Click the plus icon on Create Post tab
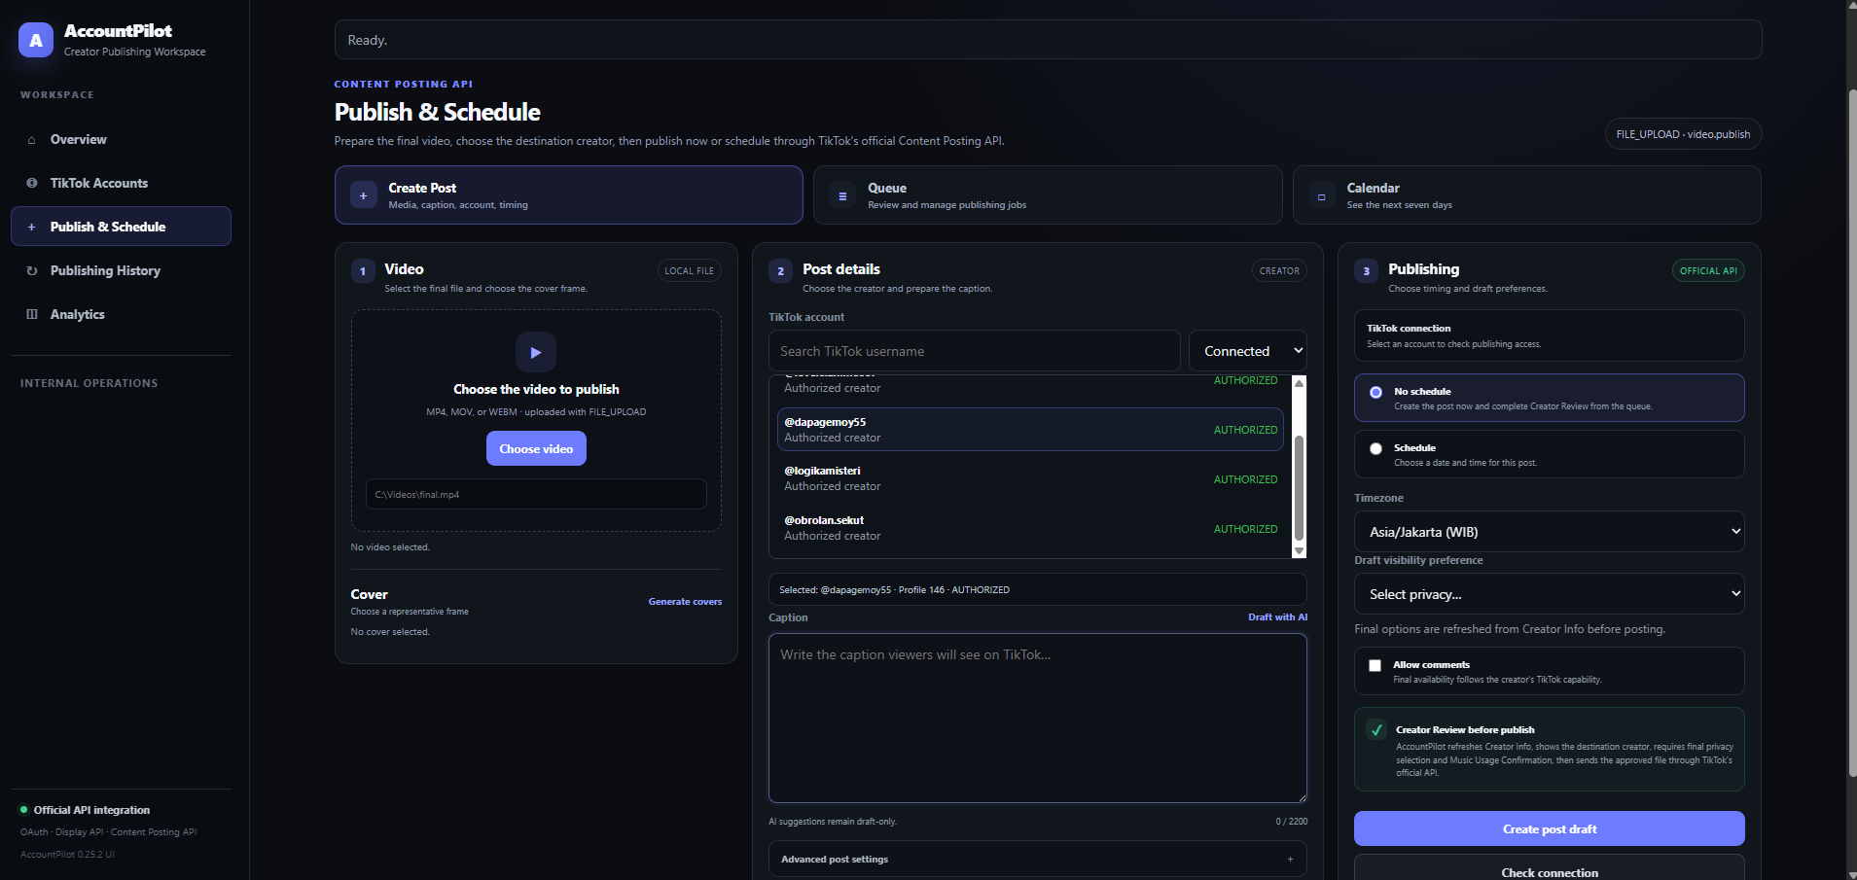Image resolution: width=1857 pixels, height=880 pixels. click(x=363, y=195)
